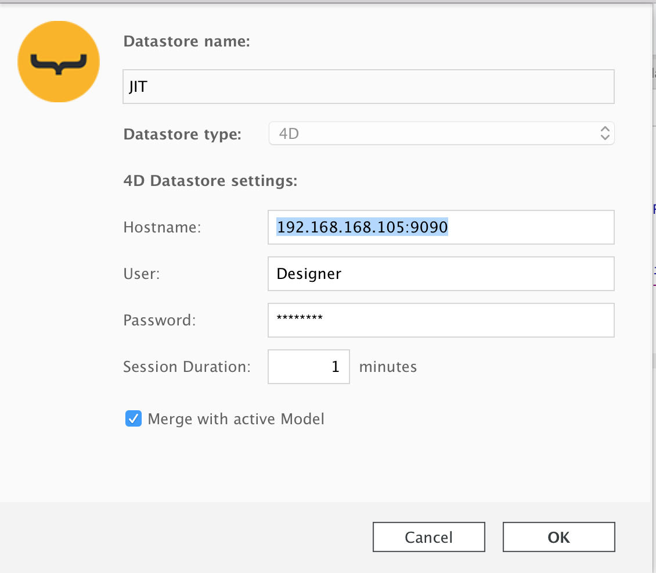Click the orange datastore logo icon
This screenshot has height=573, width=656.
click(x=59, y=62)
